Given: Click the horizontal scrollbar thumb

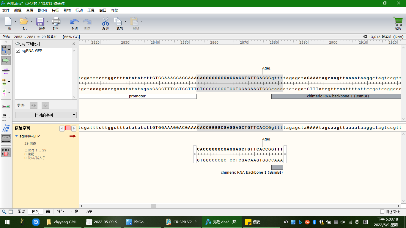Looking at the screenshot, I should (x=153, y=206).
